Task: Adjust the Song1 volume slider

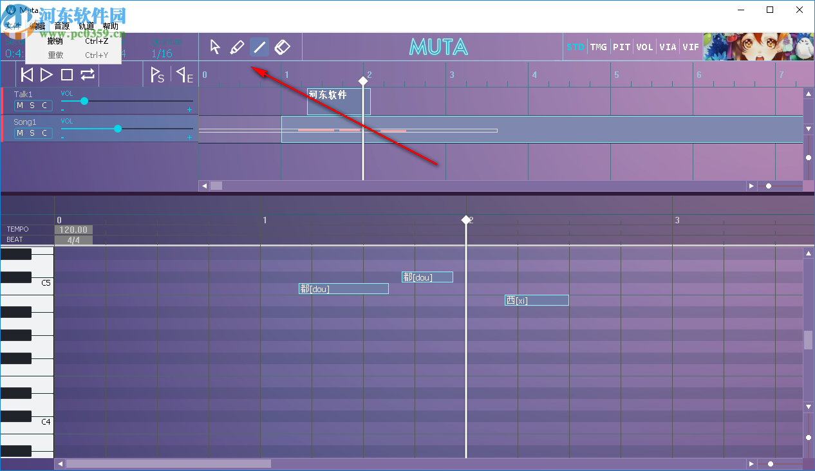Action: coord(117,129)
